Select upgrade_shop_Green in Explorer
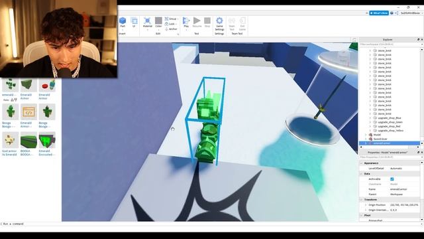The height and width of the screenshot is (239, 424). [390, 122]
